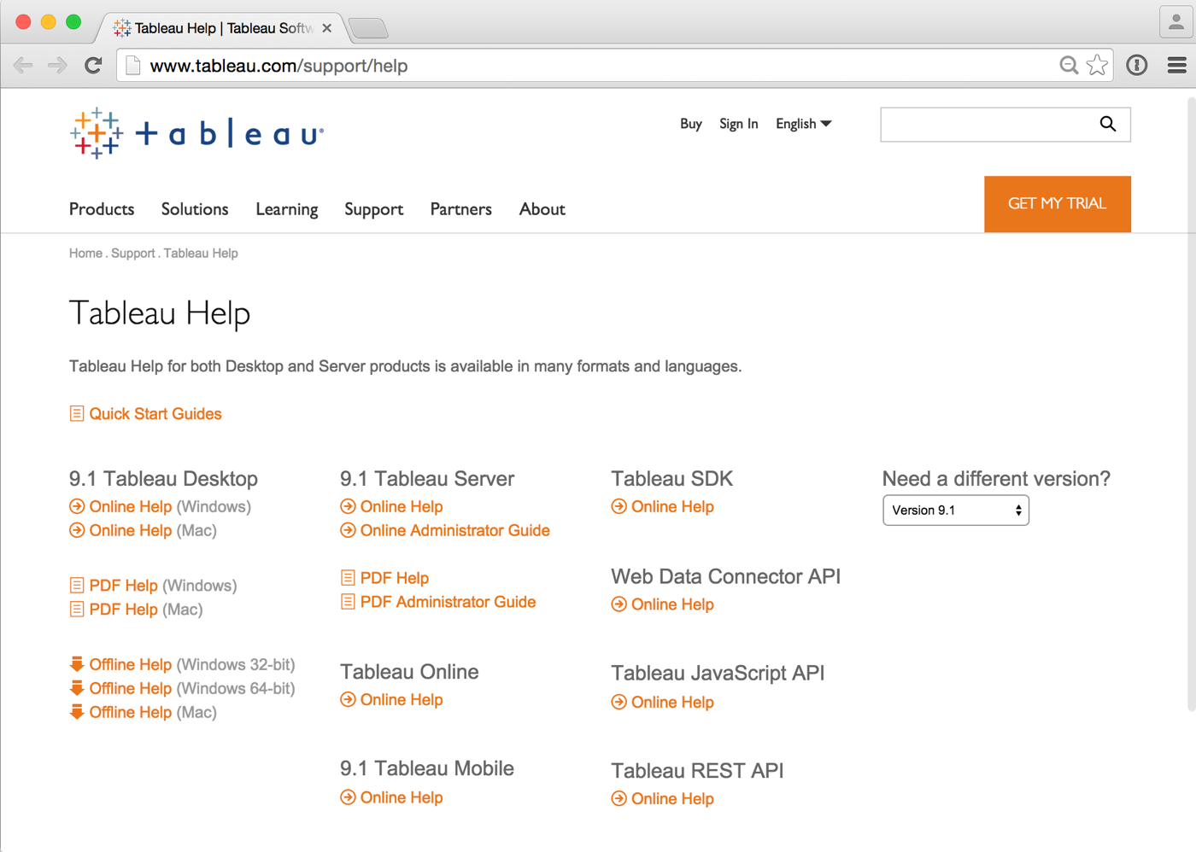The height and width of the screenshot is (852, 1196).
Task: Bookmark the page with the star icon
Action: click(x=1097, y=65)
